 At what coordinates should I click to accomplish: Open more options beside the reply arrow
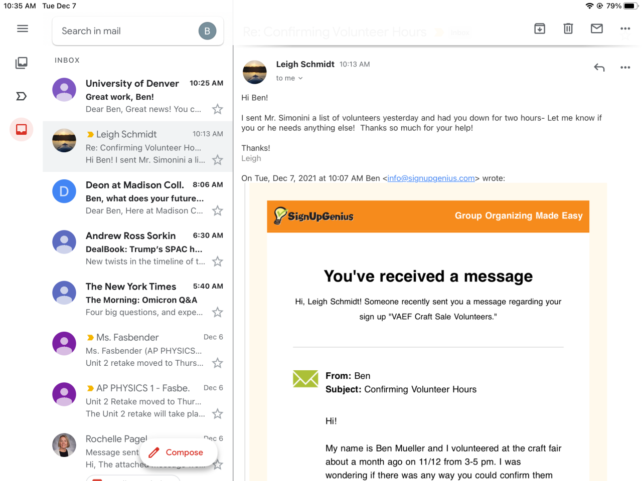click(625, 68)
